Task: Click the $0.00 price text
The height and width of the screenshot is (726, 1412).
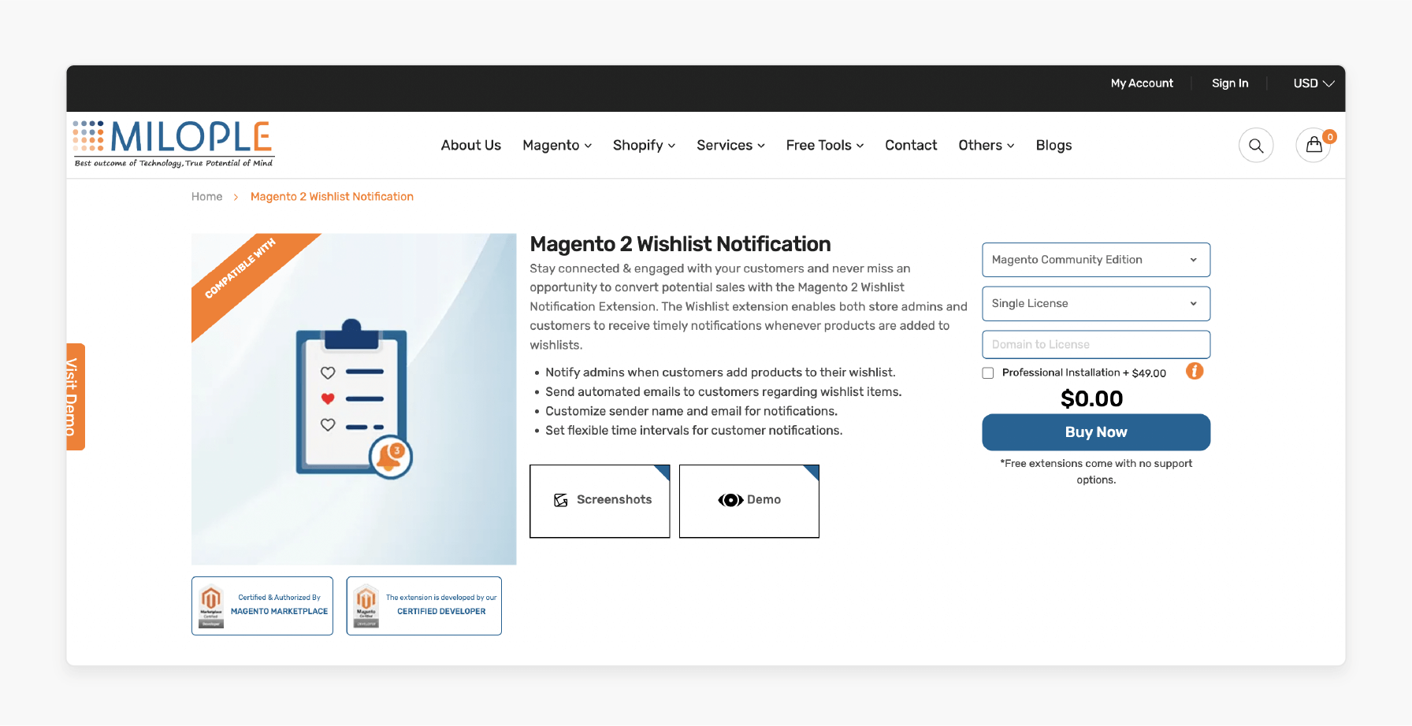Action: click(1092, 398)
